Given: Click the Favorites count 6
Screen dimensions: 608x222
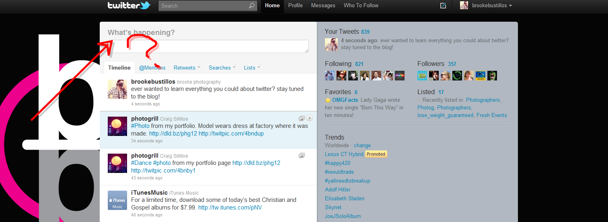Looking at the screenshot, I should tap(356, 92).
